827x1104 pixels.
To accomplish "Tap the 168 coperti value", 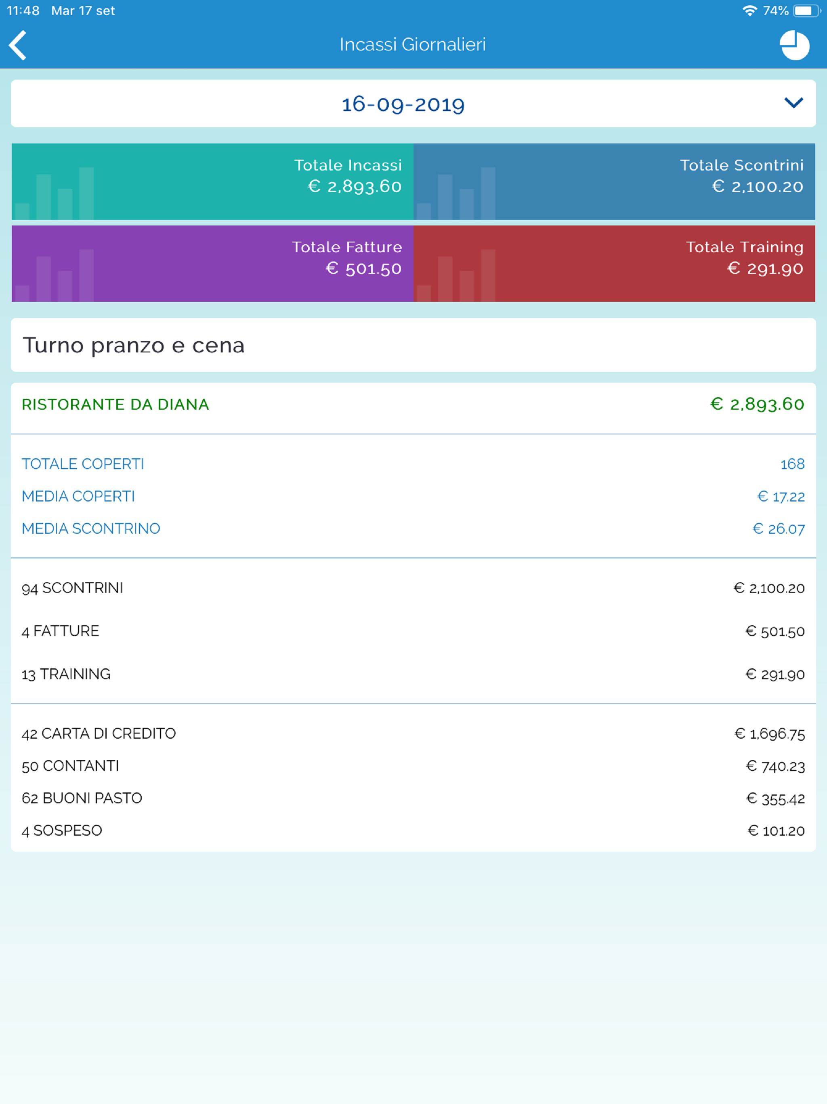I will click(793, 464).
